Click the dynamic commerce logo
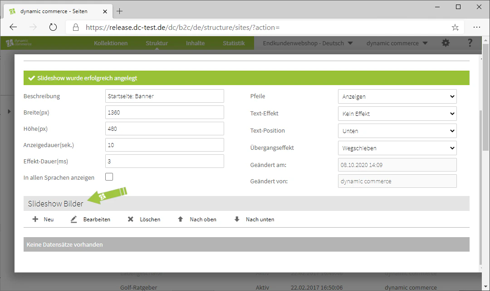The width and height of the screenshot is (490, 291). 19,43
